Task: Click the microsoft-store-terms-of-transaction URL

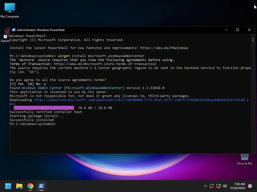Action: [x=105, y=64]
